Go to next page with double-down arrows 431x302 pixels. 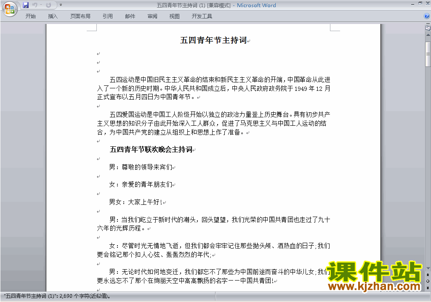(428, 288)
